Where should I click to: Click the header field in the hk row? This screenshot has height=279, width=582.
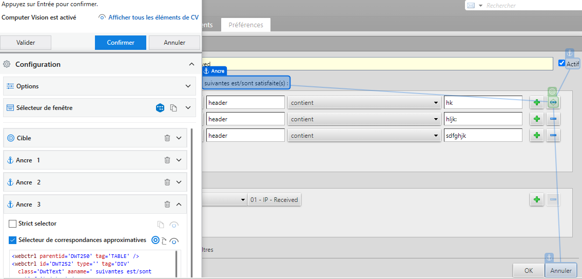[245, 103]
